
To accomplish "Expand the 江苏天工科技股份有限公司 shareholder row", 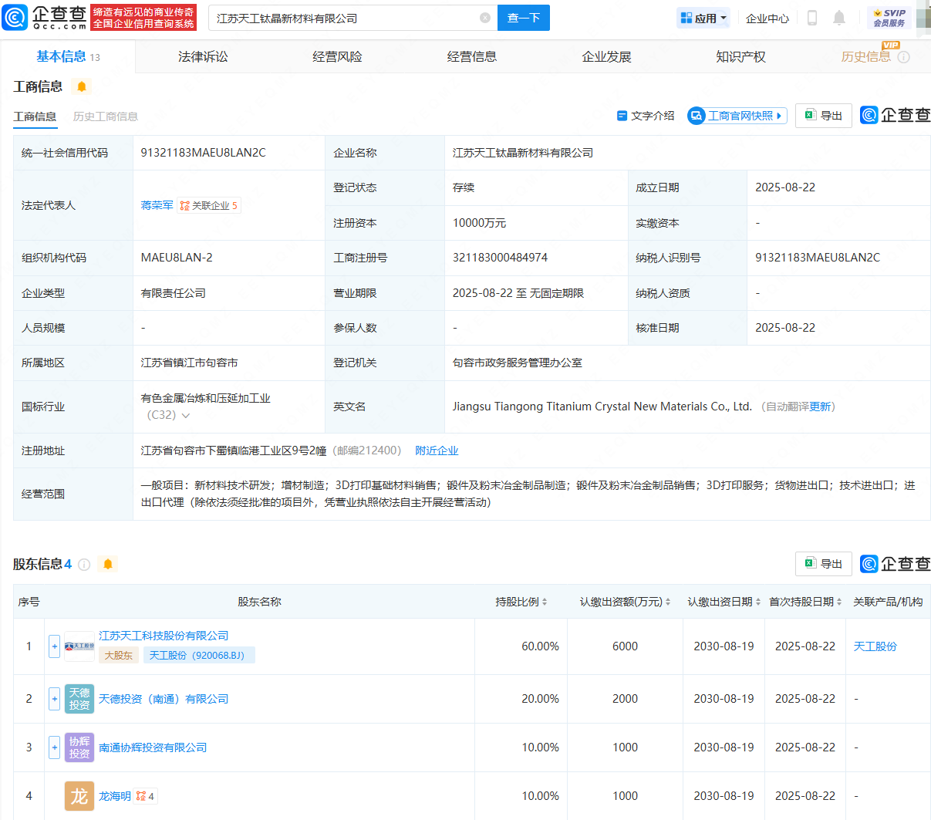I will pos(54,646).
